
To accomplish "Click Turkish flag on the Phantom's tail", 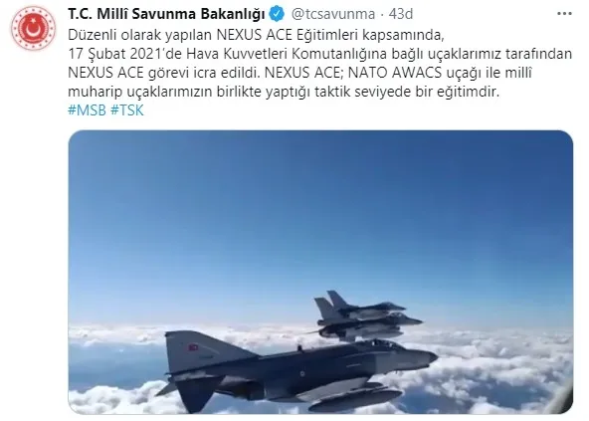I will (x=193, y=347).
